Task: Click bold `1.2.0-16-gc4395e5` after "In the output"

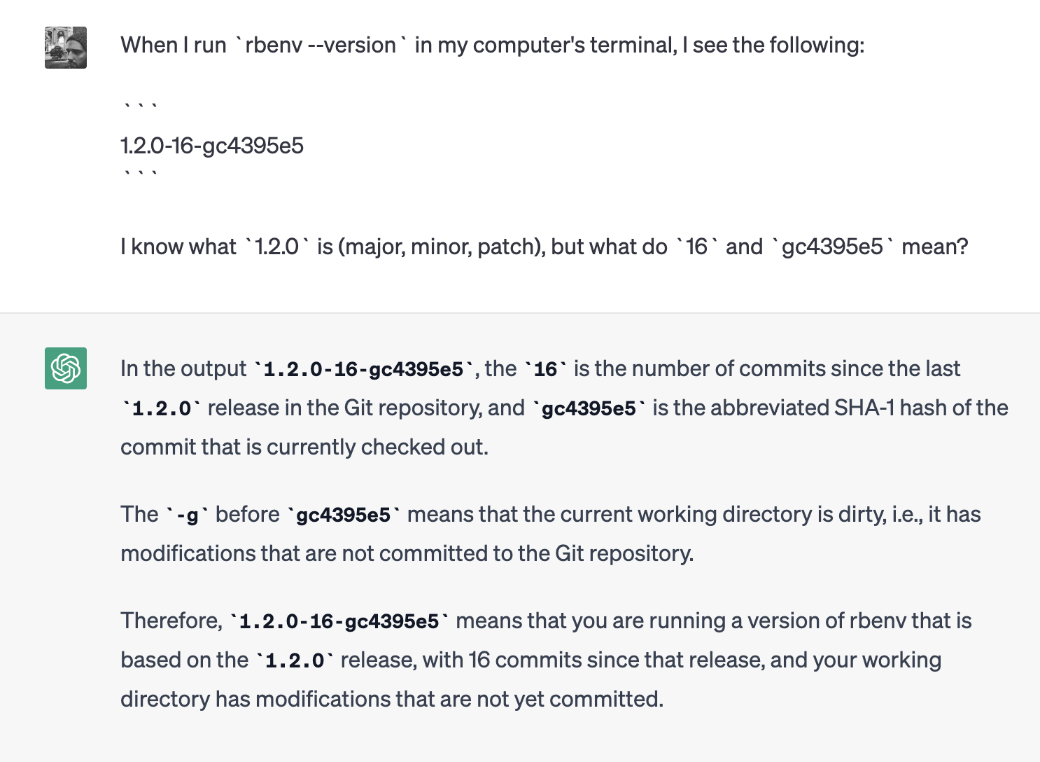Action: tap(364, 369)
